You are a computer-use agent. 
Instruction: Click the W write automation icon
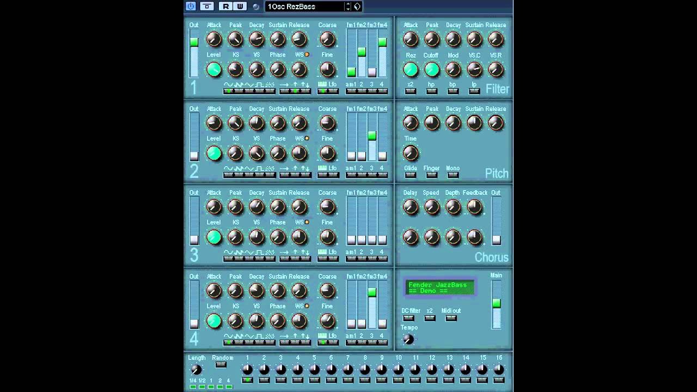click(x=240, y=7)
